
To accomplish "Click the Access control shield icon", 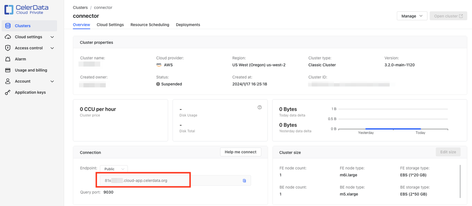I will pos(8,48).
